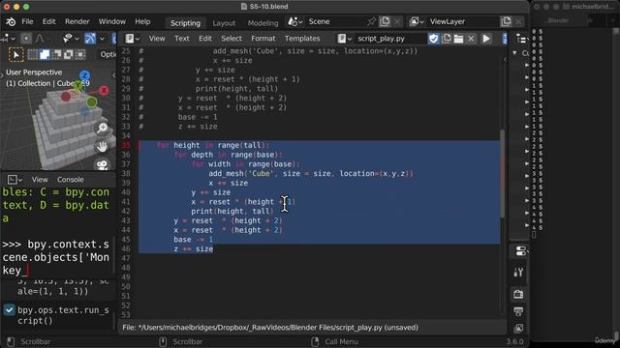Viewport: 620px width, 348px height.
Task: Click the text editor vertical scrollbar
Action: [503, 174]
